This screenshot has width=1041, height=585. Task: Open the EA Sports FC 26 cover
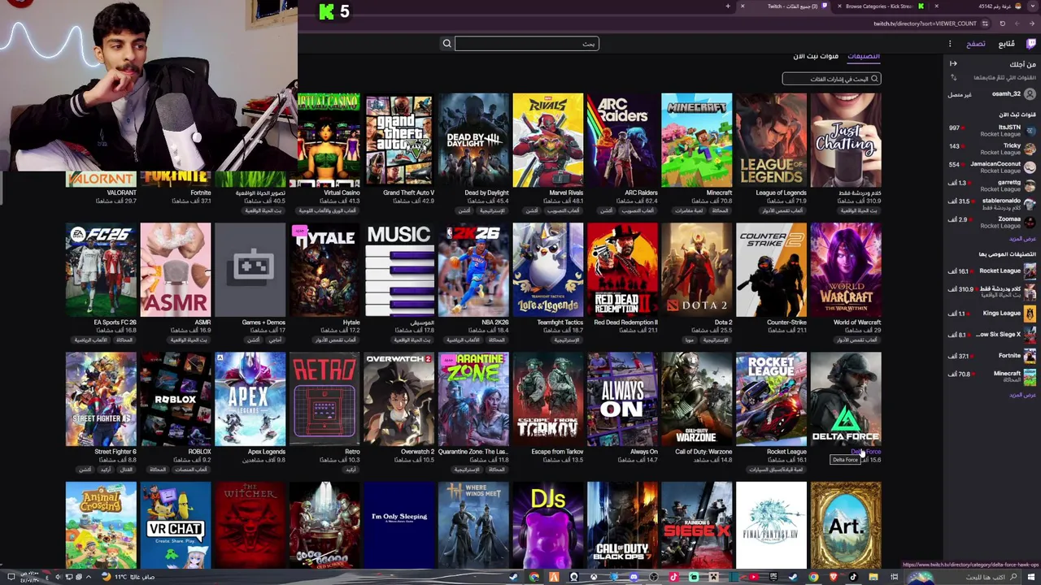101,270
